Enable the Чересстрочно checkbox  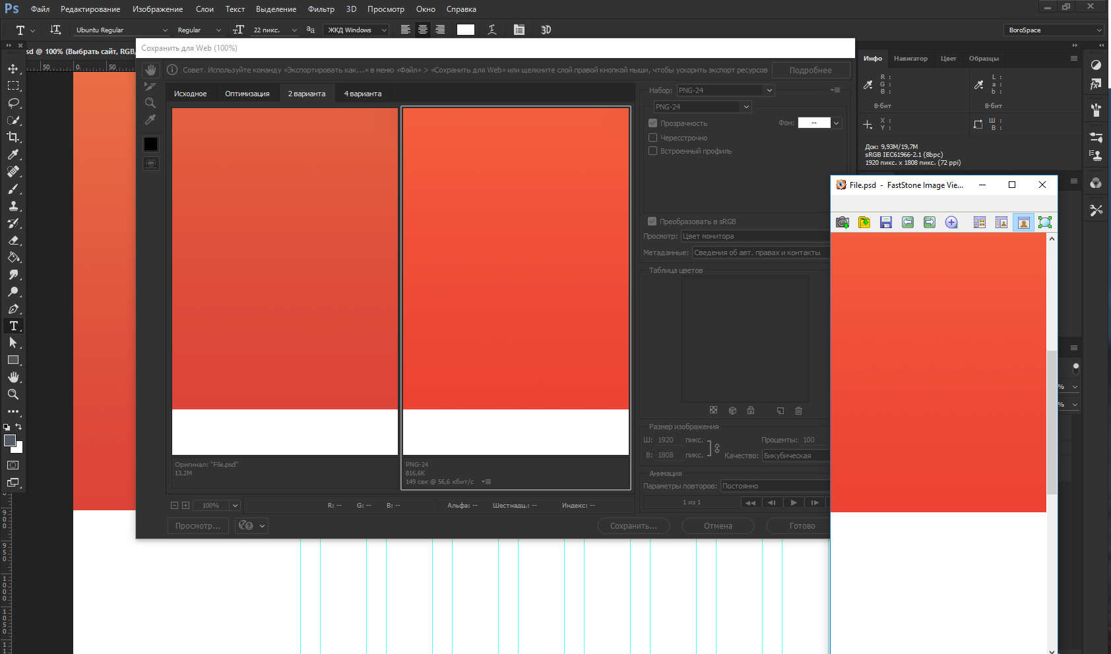point(652,138)
